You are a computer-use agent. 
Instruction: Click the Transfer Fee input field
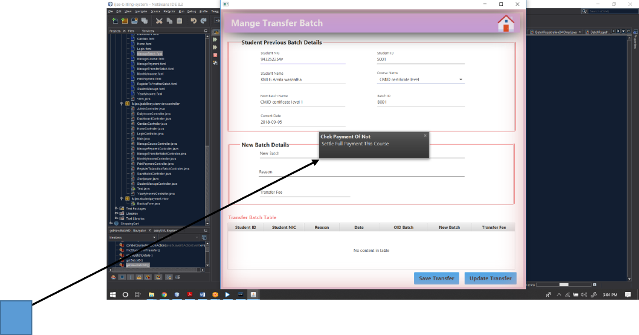(305, 193)
